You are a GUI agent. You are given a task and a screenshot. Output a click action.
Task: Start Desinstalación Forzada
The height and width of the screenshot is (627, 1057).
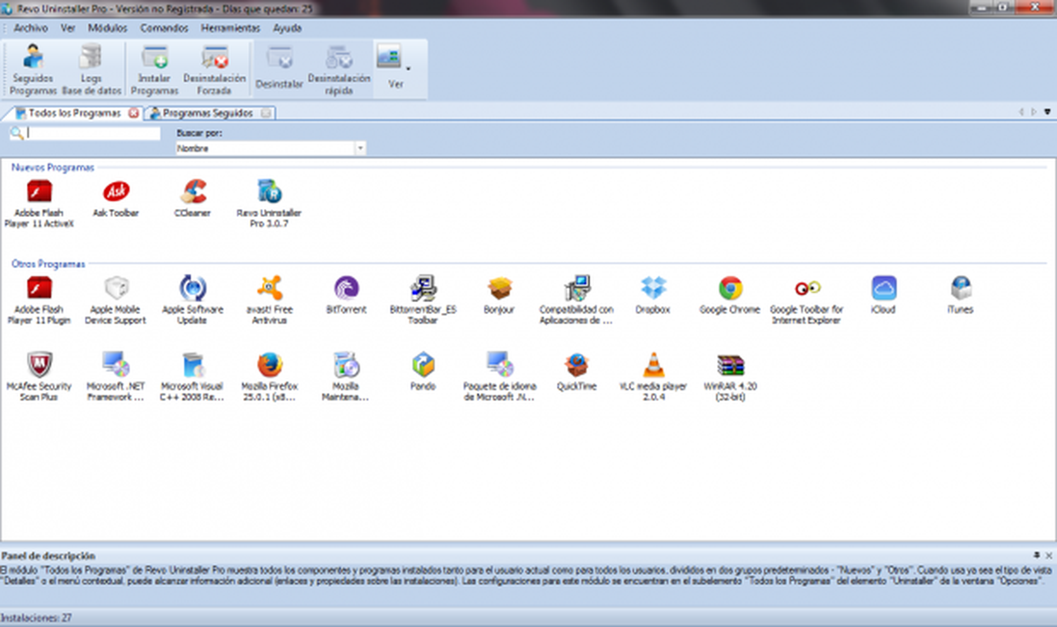(214, 70)
